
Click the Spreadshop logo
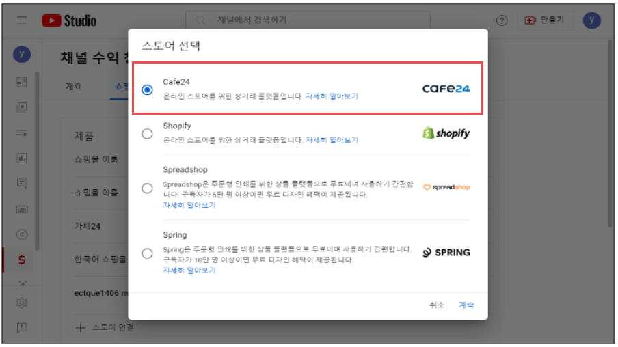point(446,187)
